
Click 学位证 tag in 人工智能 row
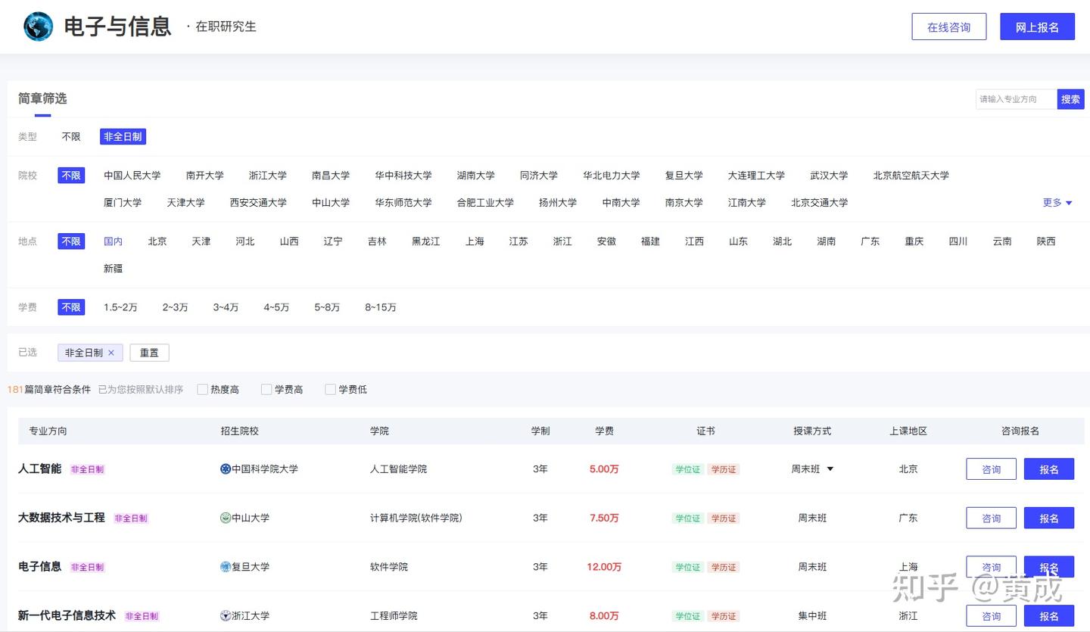(x=687, y=469)
